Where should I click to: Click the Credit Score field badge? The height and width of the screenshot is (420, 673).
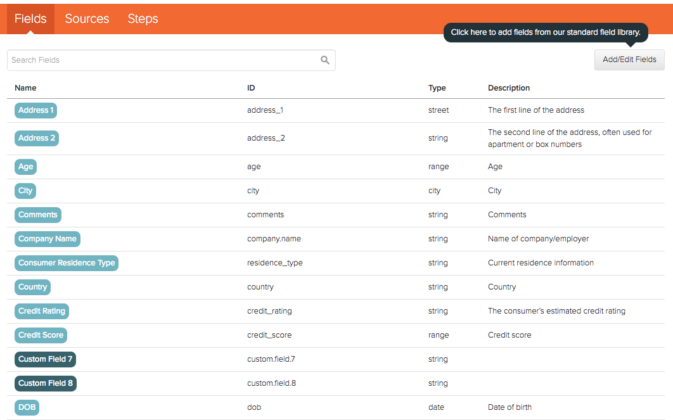coord(41,335)
